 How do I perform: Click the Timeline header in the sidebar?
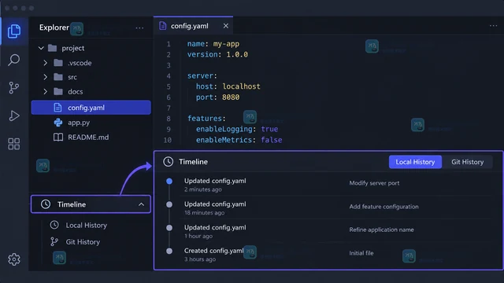(91, 204)
